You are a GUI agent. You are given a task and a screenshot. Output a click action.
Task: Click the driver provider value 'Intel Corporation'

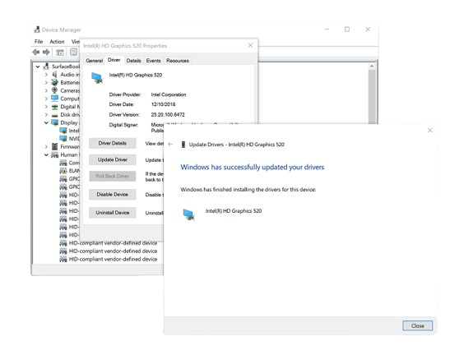tap(169, 94)
